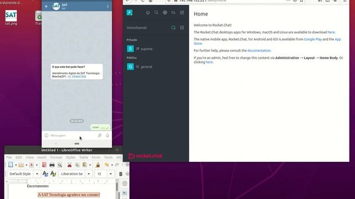Open the Styles menu in Writer

pyautogui.click(x=70, y=157)
